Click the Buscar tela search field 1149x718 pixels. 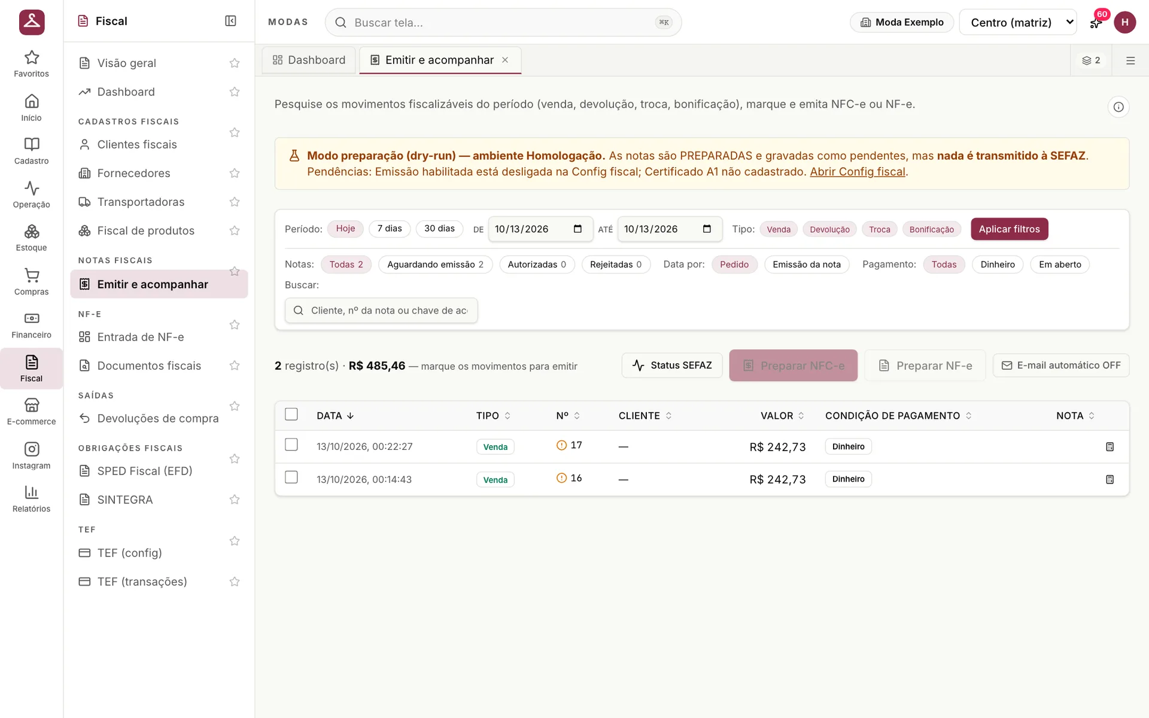tap(503, 22)
